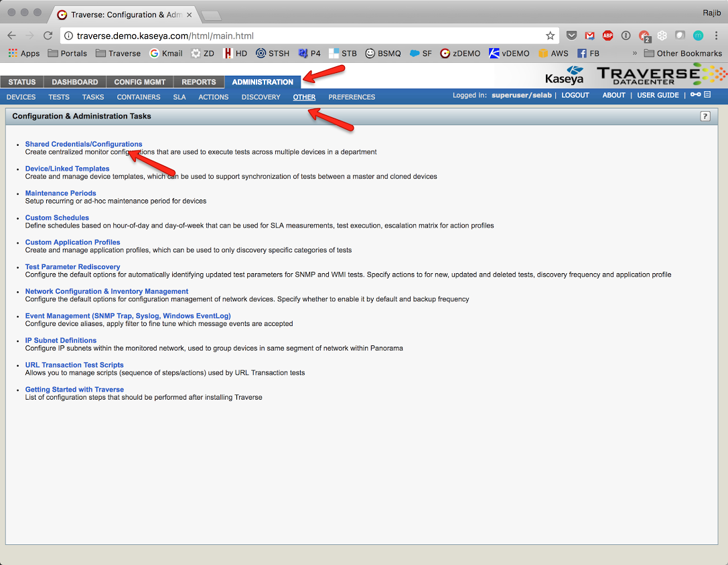Click the site info icon in address bar
The height and width of the screenshot is (565, 728).
pos(68,35)
